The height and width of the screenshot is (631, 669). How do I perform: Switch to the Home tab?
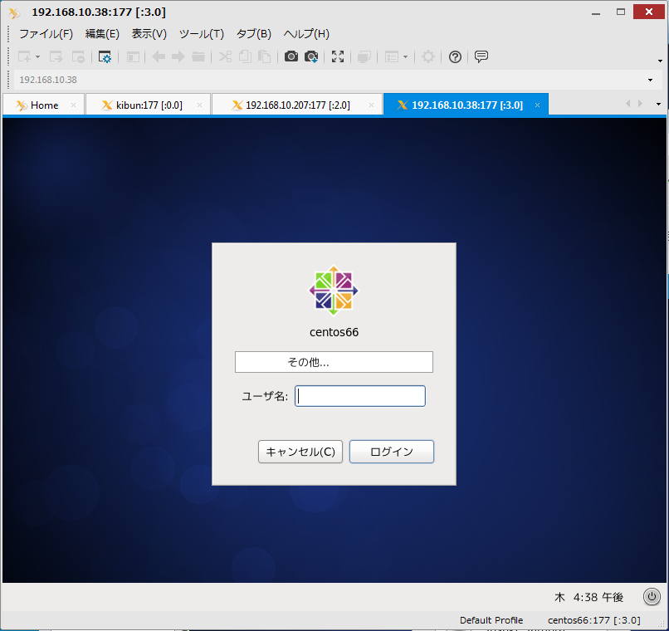click(42, 105)
